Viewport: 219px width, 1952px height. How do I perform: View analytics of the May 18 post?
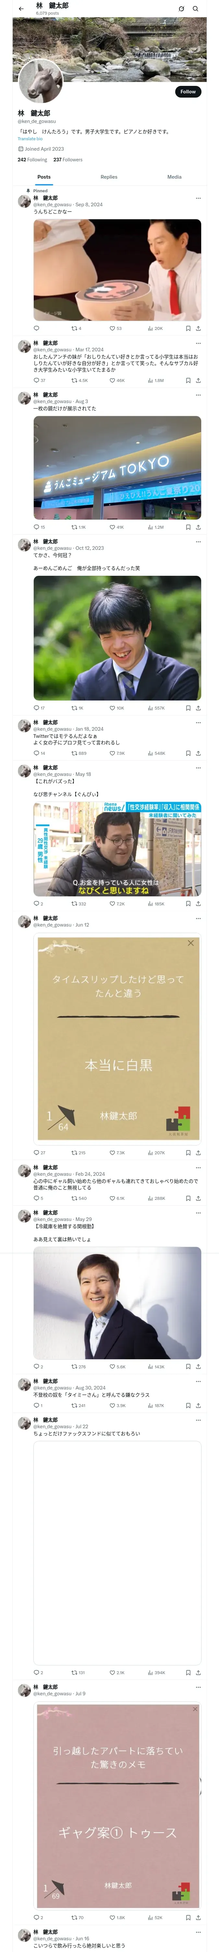156,903
